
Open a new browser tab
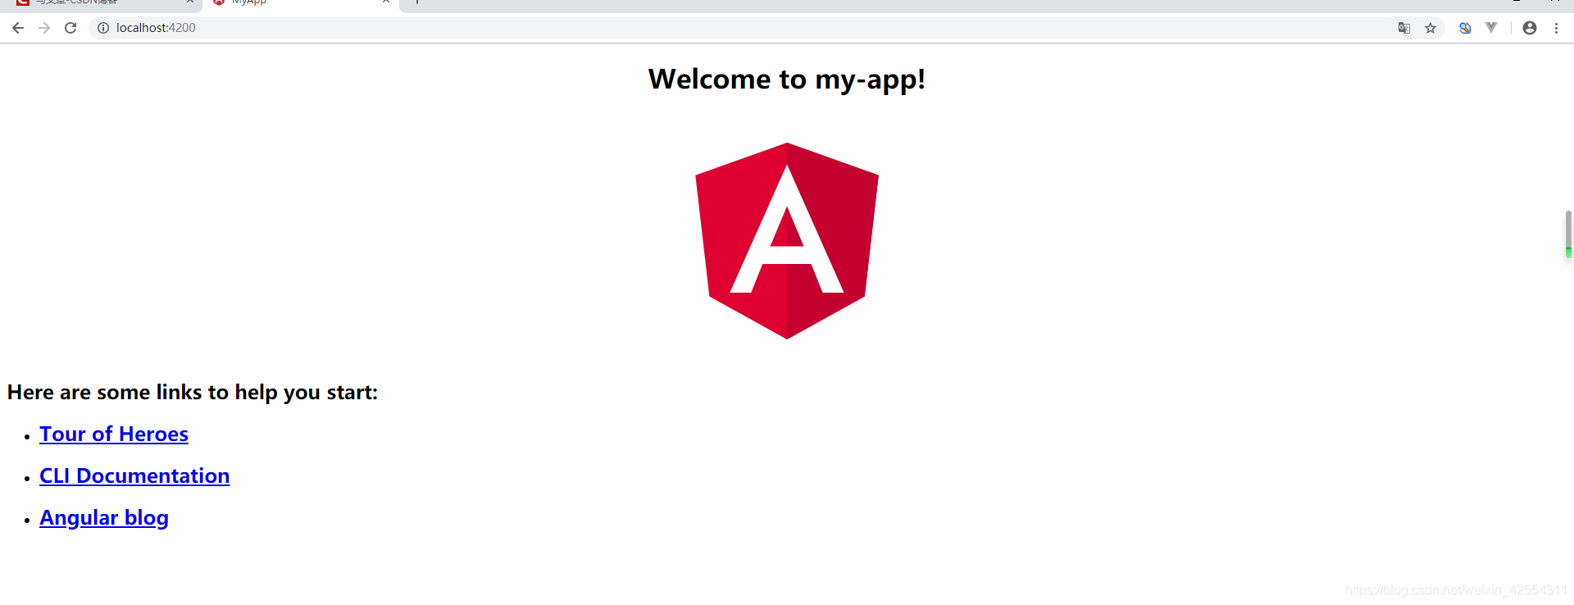click(416, 2)
